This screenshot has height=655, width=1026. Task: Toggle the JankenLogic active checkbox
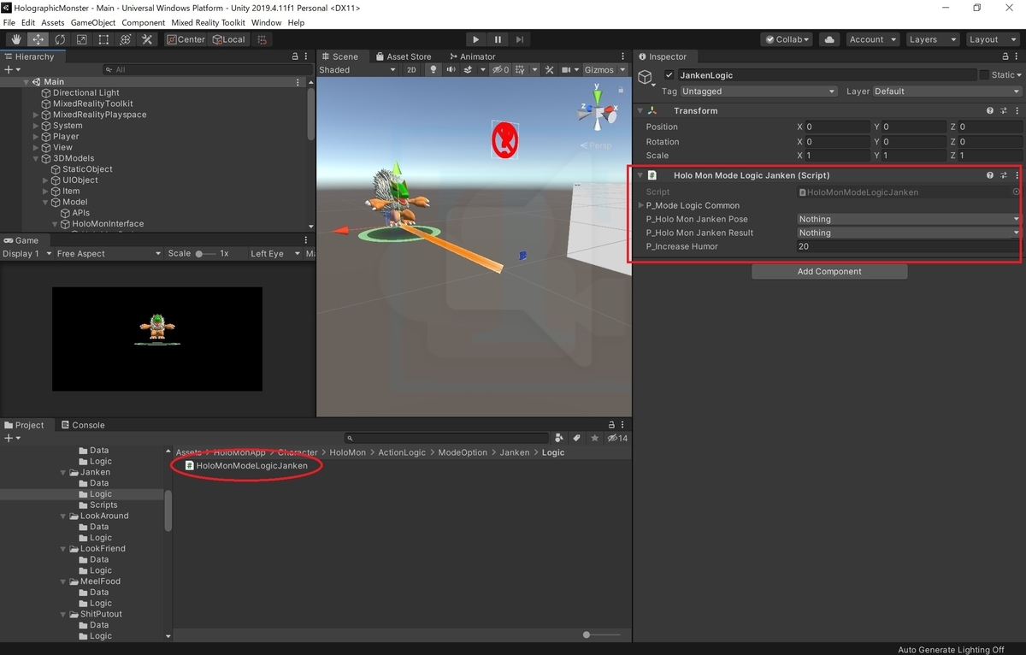669,75
